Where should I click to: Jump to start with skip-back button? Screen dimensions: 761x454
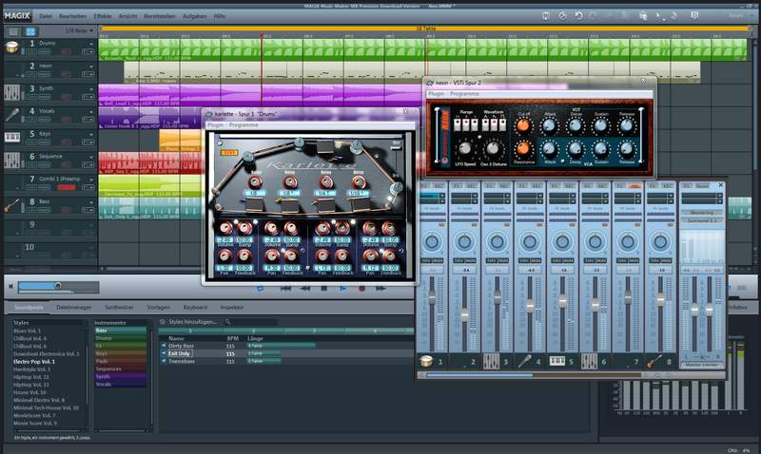(286, 289)
